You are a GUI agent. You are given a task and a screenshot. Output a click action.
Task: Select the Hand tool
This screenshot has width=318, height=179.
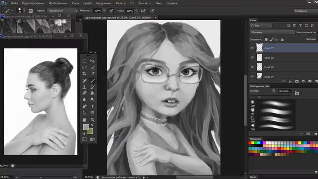click(85, 120)
